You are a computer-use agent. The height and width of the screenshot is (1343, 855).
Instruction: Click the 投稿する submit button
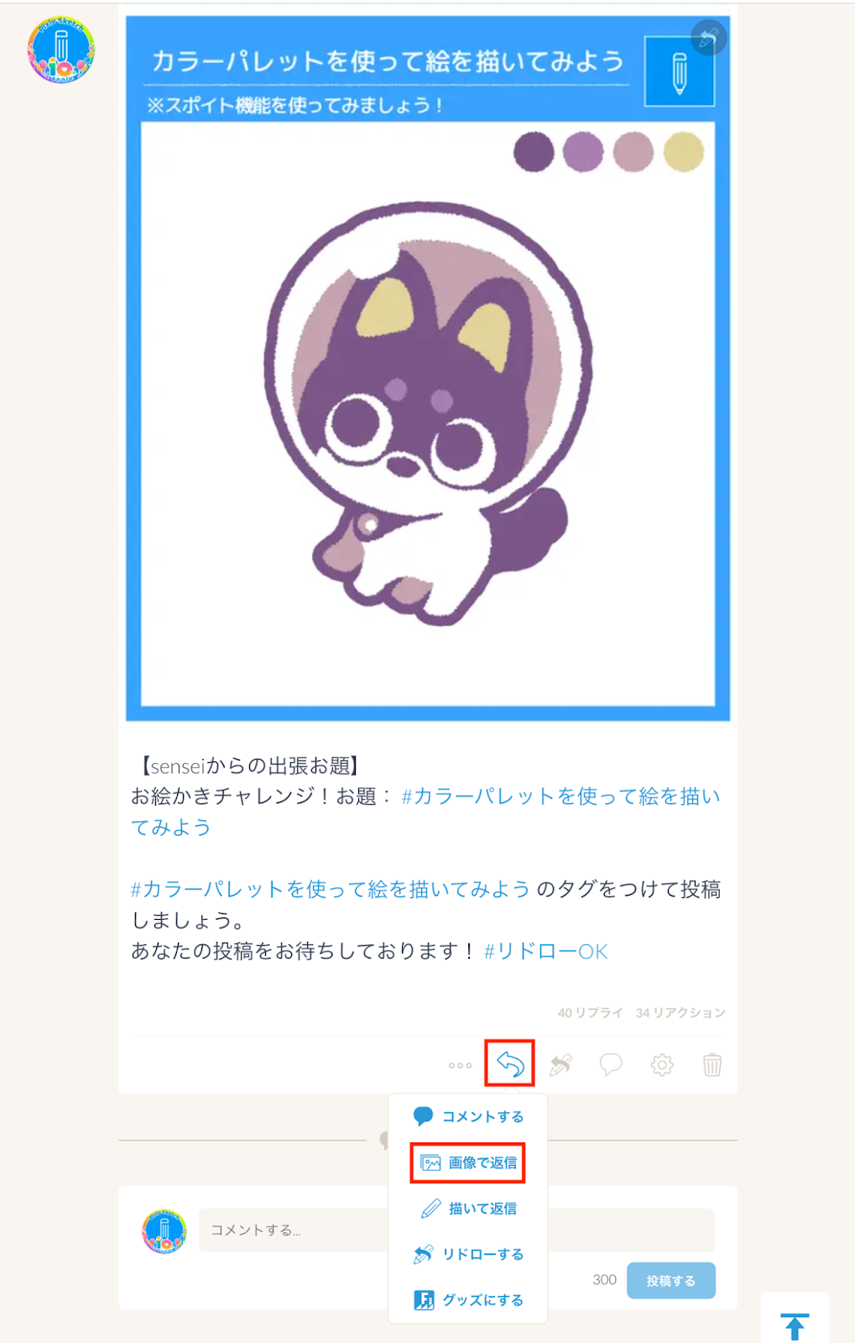tap(671, 1281)
